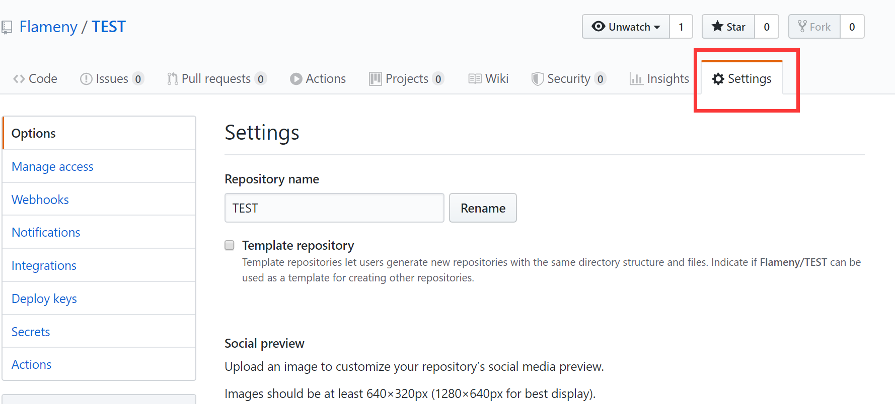Click the Projects board icon
Screen dimensions: 895x404
[x=375, y=79]
